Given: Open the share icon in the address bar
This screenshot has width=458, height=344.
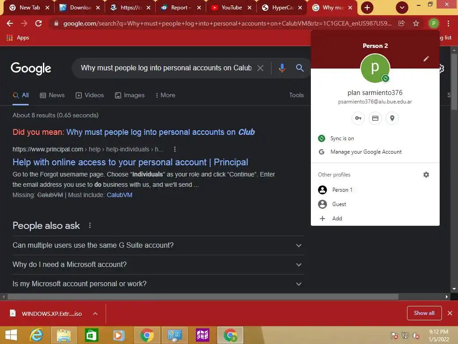Looking at the screenshot, I should [402, 23].
